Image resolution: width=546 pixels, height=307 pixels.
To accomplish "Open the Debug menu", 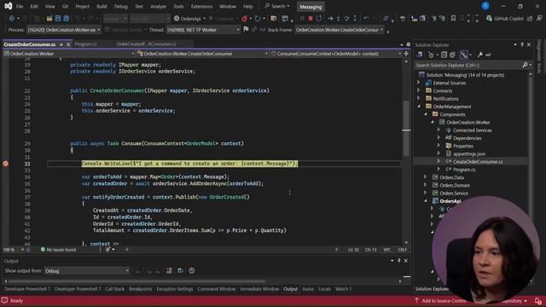I will coord(120,6).
